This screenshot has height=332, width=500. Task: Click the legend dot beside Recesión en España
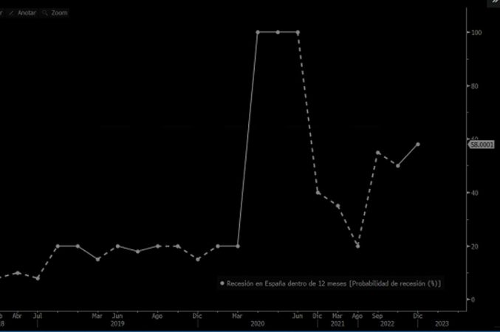[x=222, y=283]
